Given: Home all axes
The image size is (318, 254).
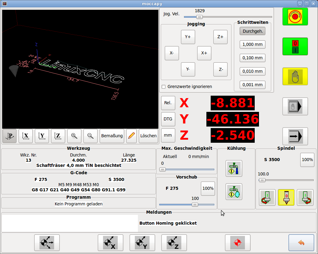Looking at the screenshot, I should pos(47,243).
